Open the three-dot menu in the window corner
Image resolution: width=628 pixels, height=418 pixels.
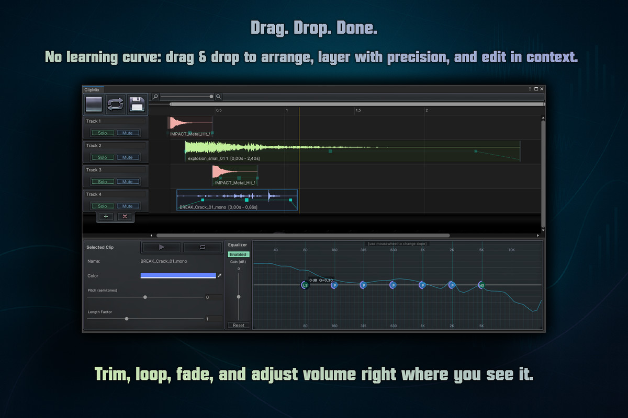530,89
